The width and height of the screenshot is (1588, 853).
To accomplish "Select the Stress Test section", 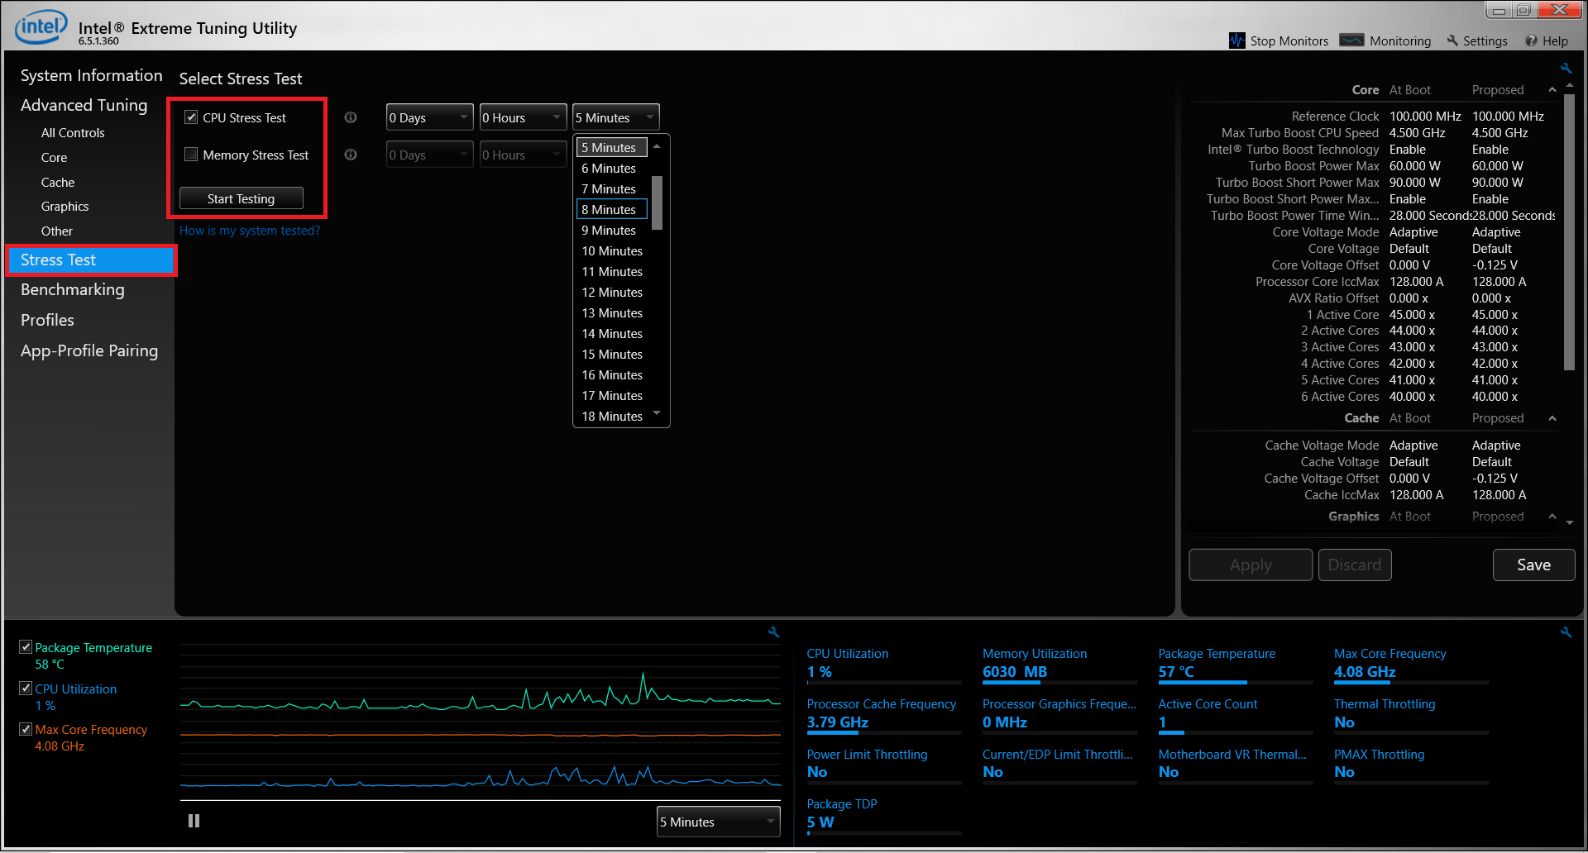I will pyautogui.click(x=90, y=260).
